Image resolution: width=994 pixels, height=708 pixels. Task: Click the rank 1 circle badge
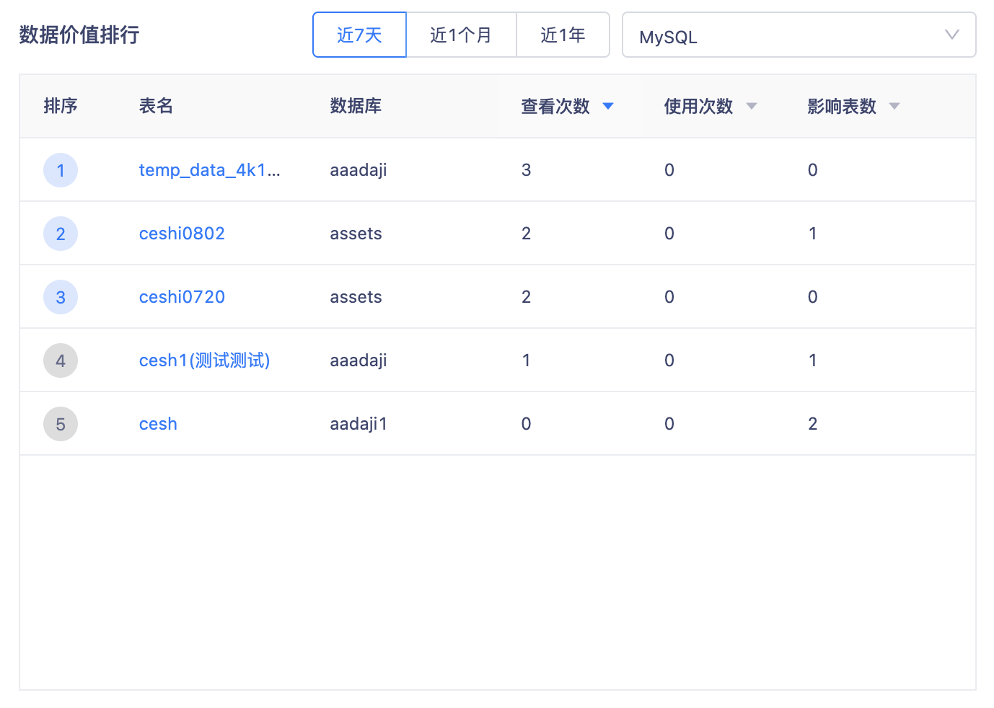[x=61, y=170]
